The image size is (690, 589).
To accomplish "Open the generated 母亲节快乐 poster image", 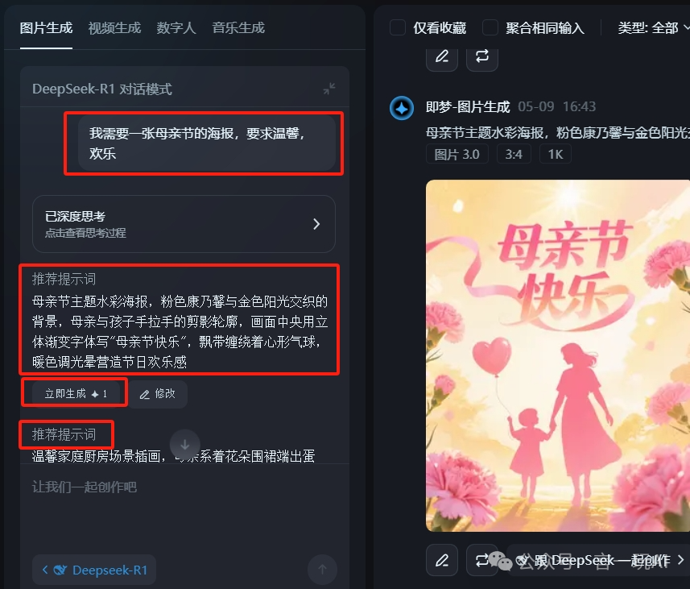I will [x=557, y=355].
